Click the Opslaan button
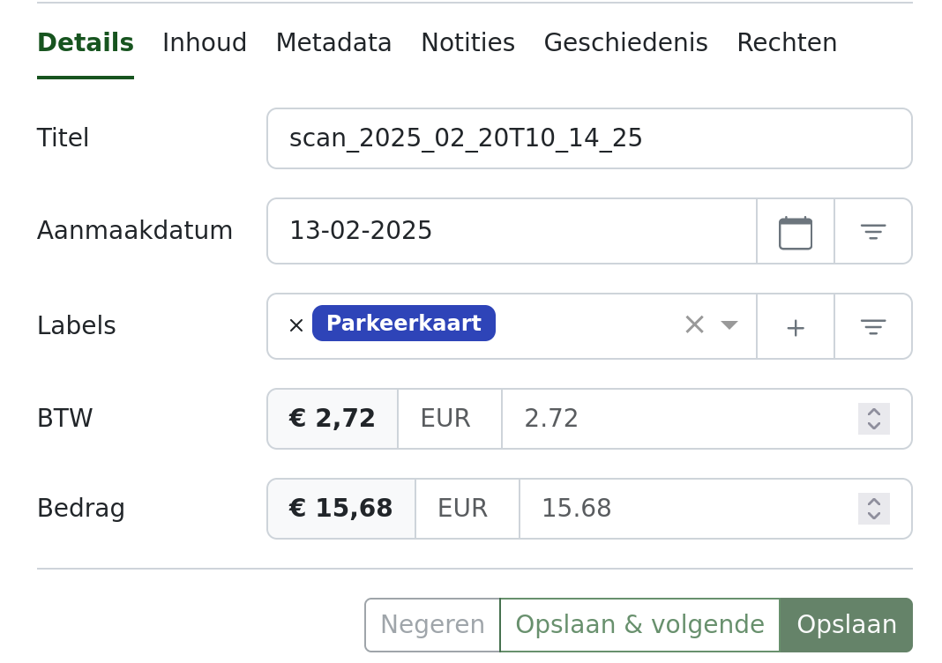The width and height of the screenshot is (942, 663). tap(847, 624)
